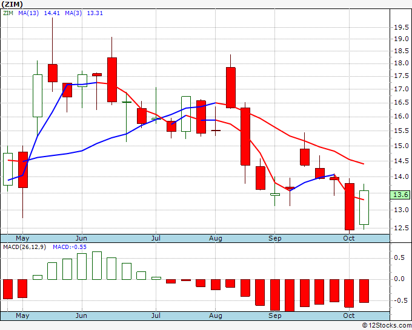
Task: Click the latest green candlestick near 13.6
Action: coord(364,207)
